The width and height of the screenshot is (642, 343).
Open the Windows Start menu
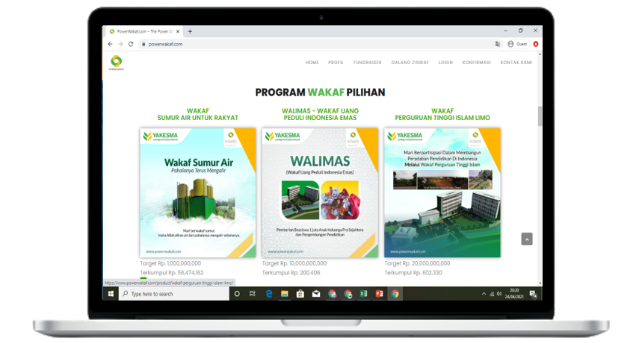click(x=111, y=294)
